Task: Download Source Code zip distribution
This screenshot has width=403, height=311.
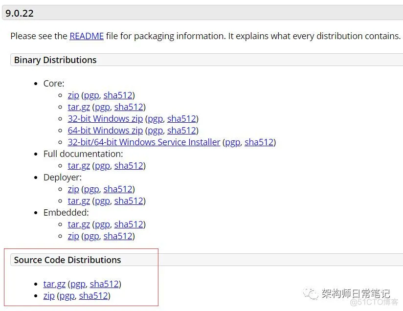Action: 49,296
